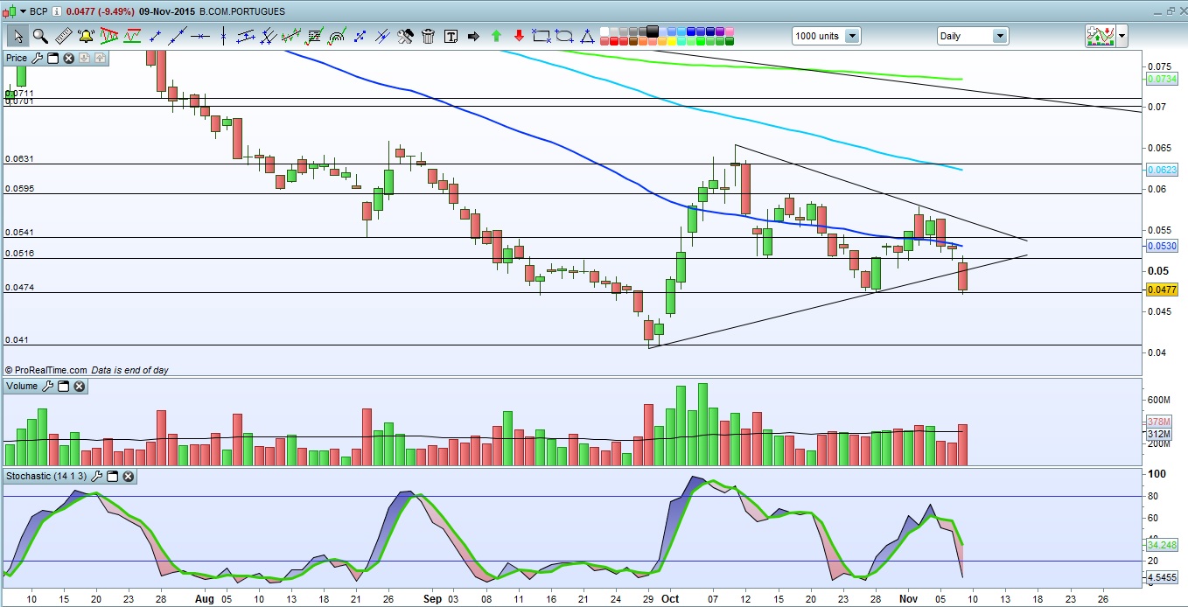Image resolution: width=1188 pixels, height=607 pixels.
Task: Open the add indicator chart icon
Action: click(x=1099, y=36)
